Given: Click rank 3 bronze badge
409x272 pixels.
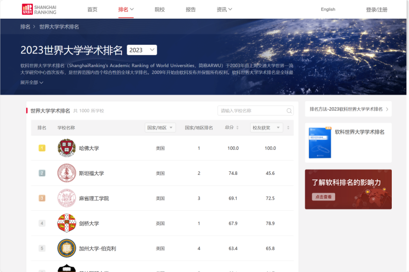Looking at the screenshot, I should click(42, 198).
